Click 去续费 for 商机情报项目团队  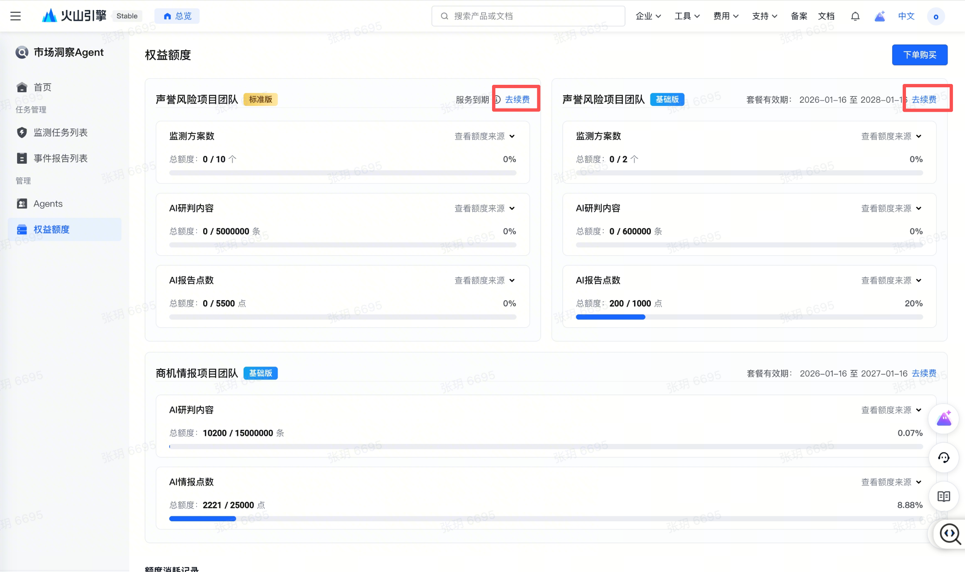[924, 373]
